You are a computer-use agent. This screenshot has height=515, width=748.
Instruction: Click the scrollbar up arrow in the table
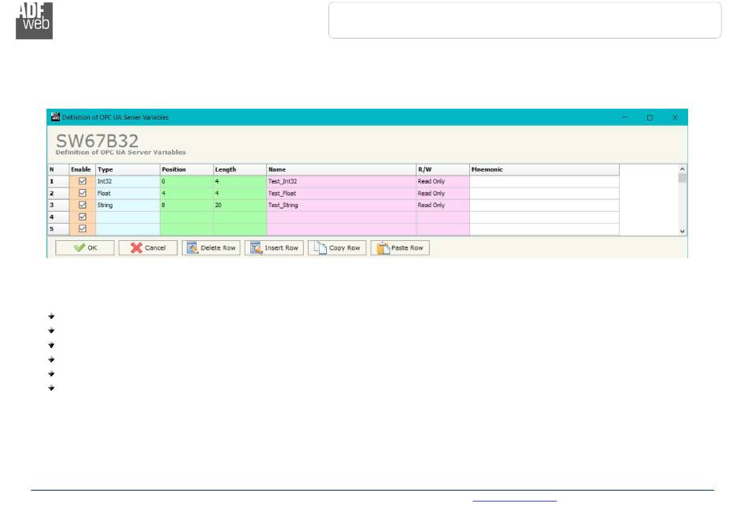[x=682, y=169]
